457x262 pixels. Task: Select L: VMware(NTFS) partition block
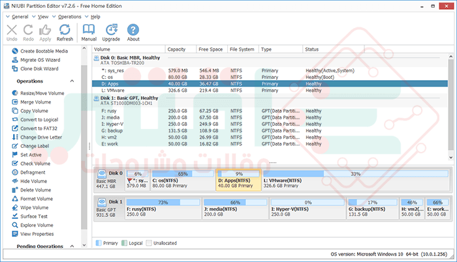pos(355,180)
